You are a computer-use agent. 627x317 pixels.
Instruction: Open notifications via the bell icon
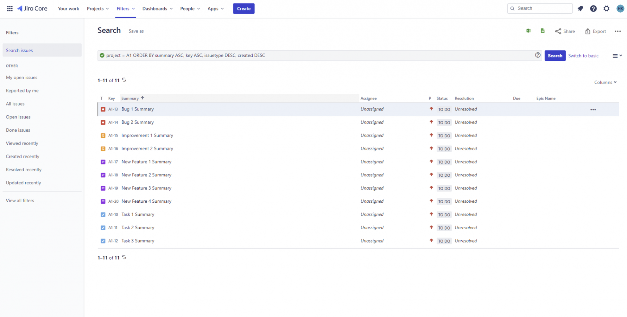tap(580, 9)
